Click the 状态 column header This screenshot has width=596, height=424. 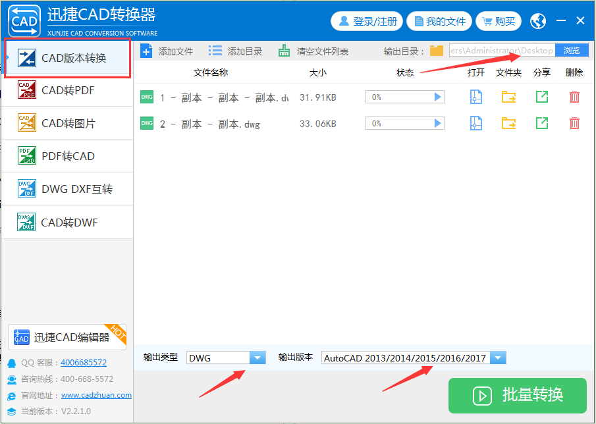coord(405,72)
